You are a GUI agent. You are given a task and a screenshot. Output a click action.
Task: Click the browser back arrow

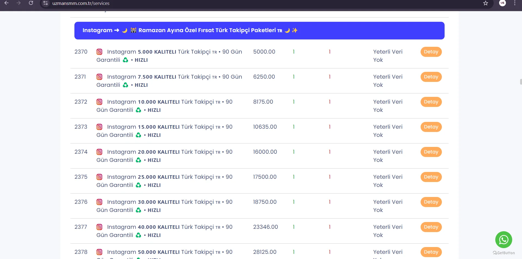[7, 3]
